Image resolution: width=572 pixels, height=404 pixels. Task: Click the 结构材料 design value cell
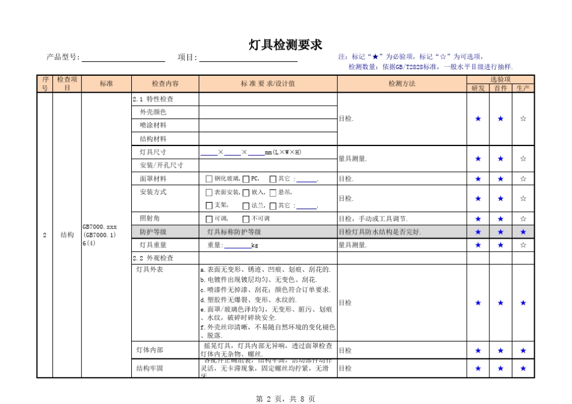(268, 139)
